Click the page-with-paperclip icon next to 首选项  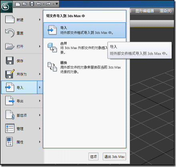pos(10,115)
